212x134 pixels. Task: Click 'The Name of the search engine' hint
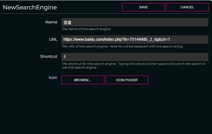(x=86, y=29)
